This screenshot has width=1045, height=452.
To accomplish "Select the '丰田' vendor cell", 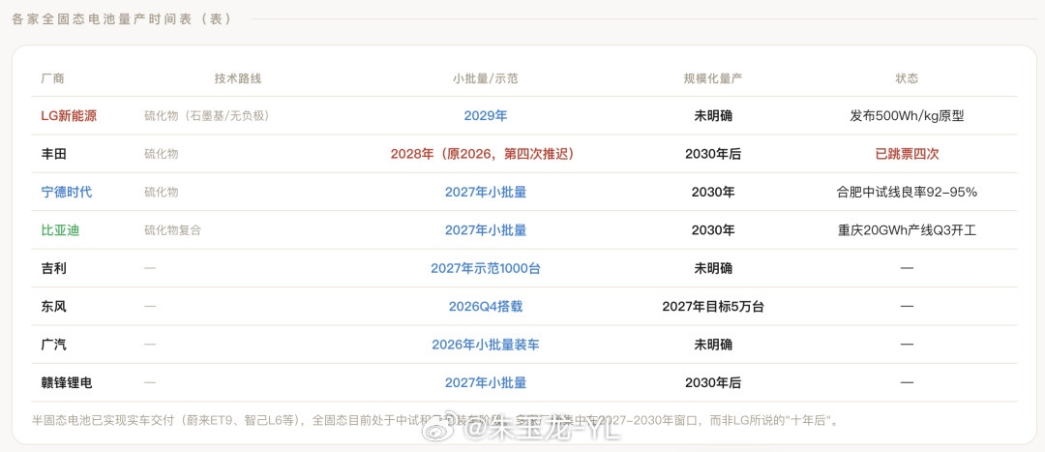I will click(54, 154).
